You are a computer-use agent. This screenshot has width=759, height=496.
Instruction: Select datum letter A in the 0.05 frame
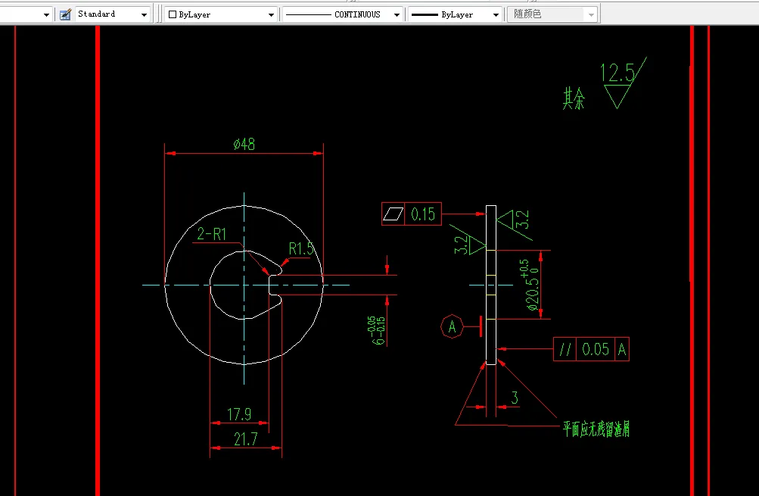(x=622, y=349)
